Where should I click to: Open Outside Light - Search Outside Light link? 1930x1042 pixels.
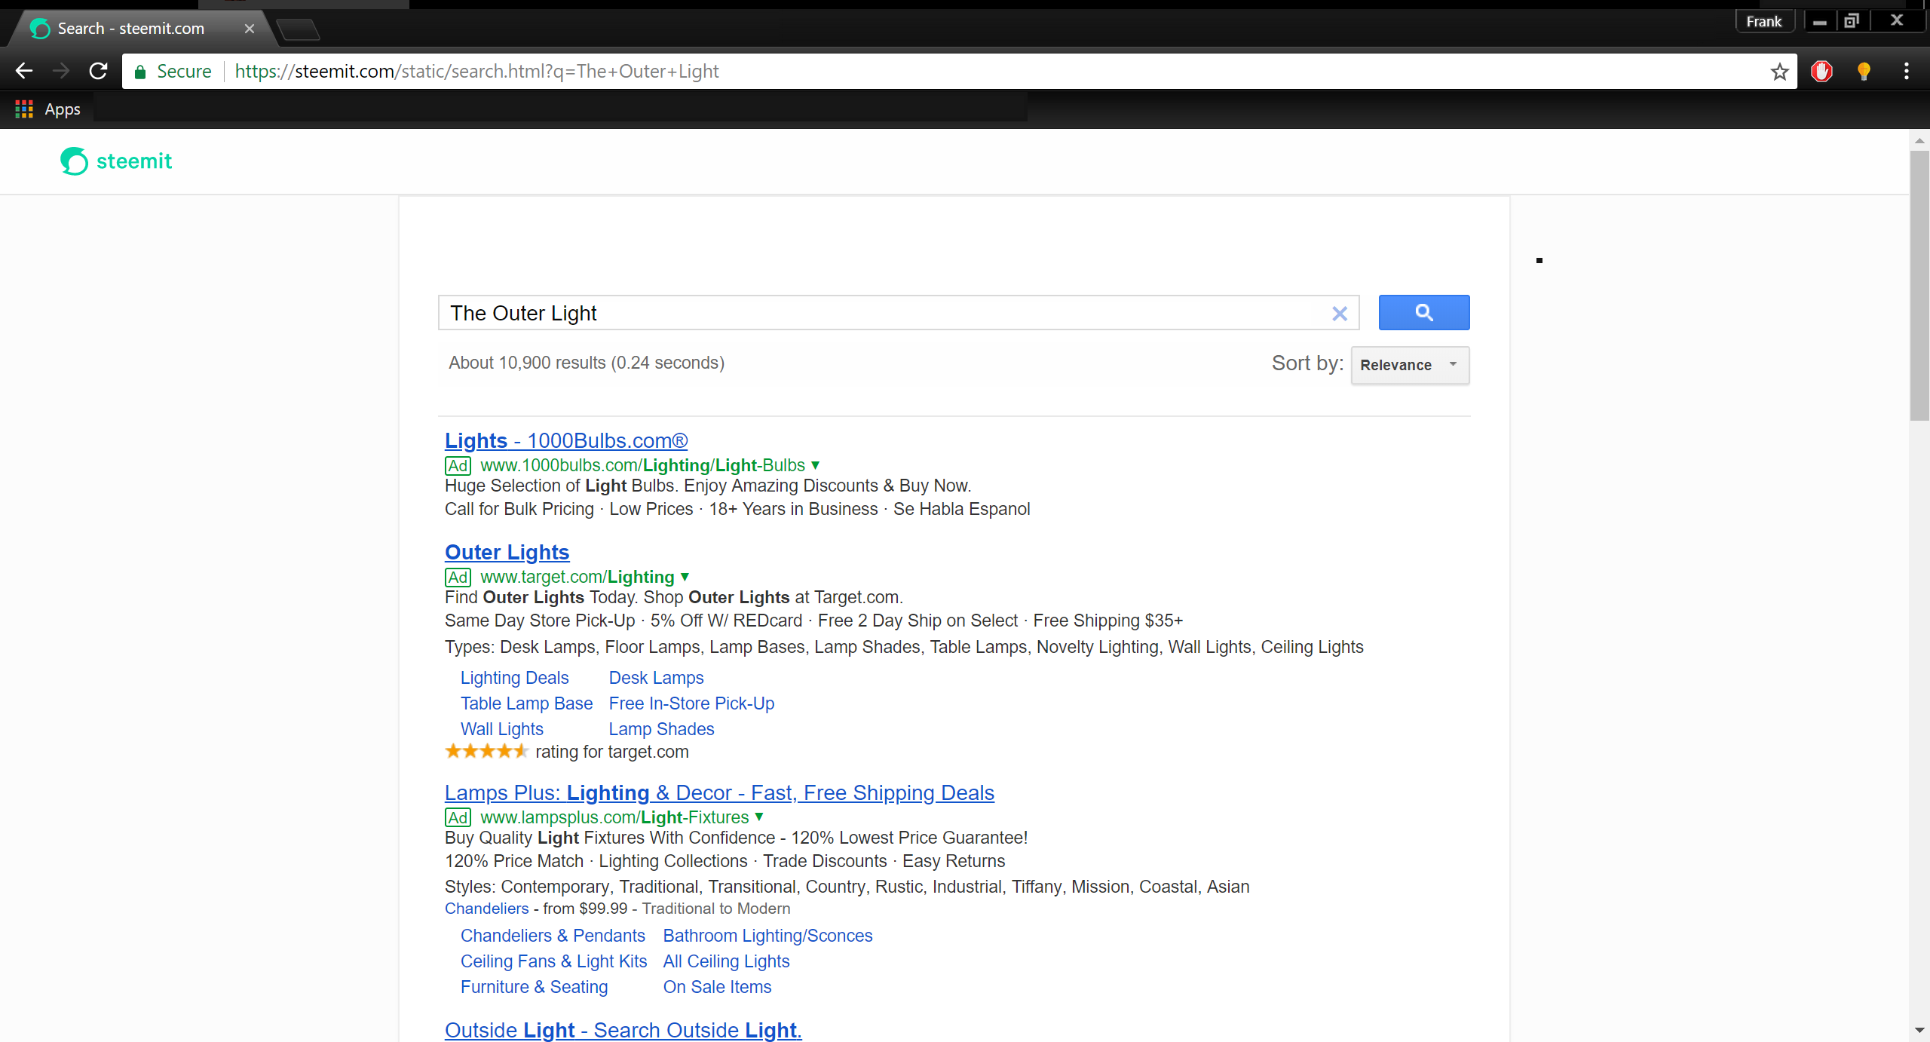(623, 1030)
